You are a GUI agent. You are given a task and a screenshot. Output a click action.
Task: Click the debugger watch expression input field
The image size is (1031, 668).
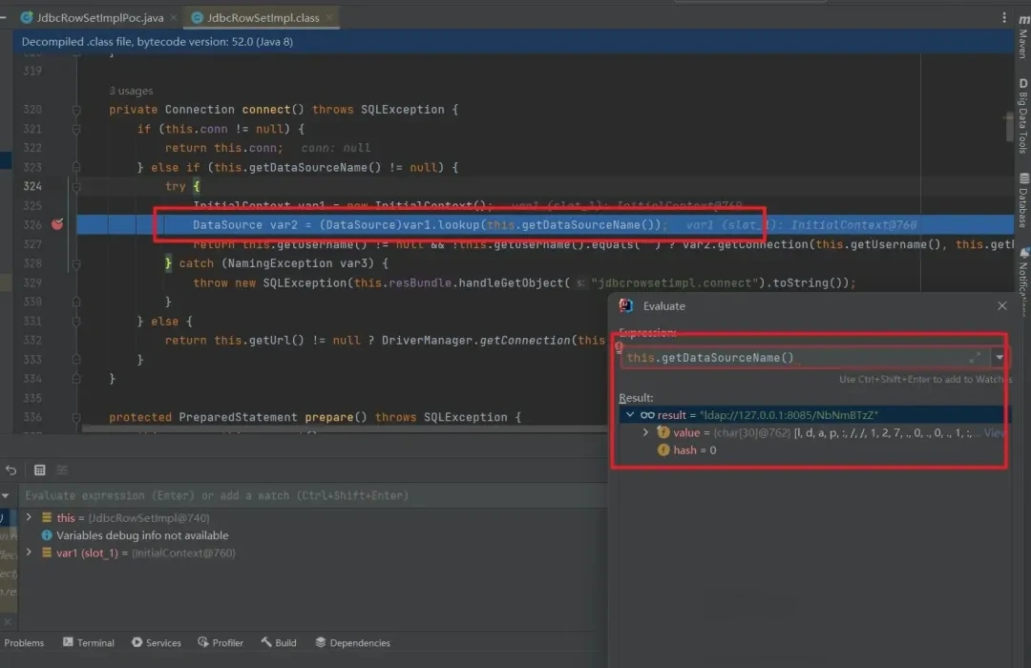[314, 495]
